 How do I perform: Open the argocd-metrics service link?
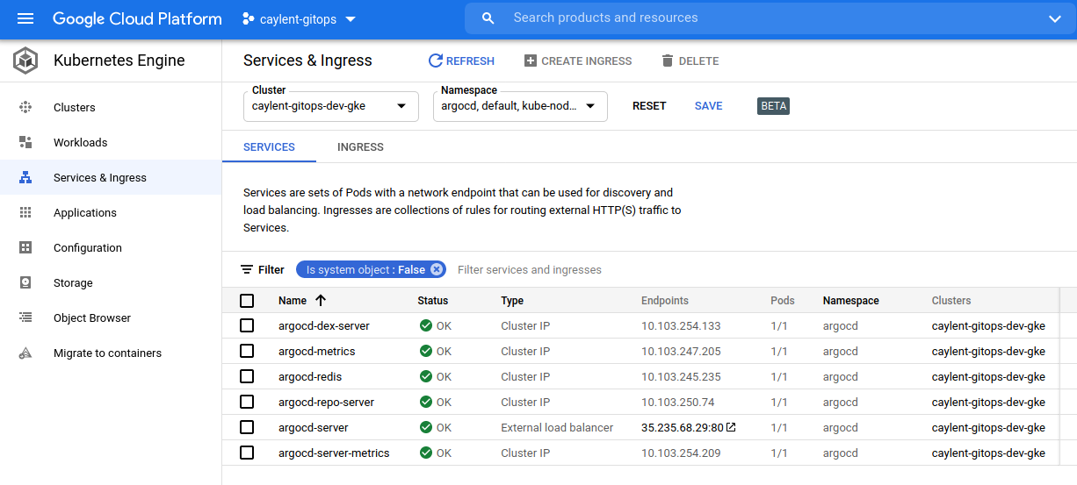pyautogui.click(x=317, y=351)
